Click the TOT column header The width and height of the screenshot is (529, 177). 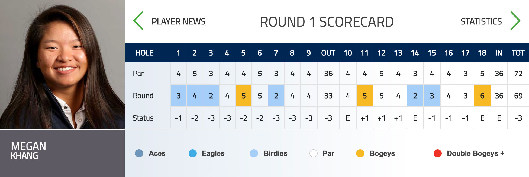pyautogui.click(x=518, y=53)
